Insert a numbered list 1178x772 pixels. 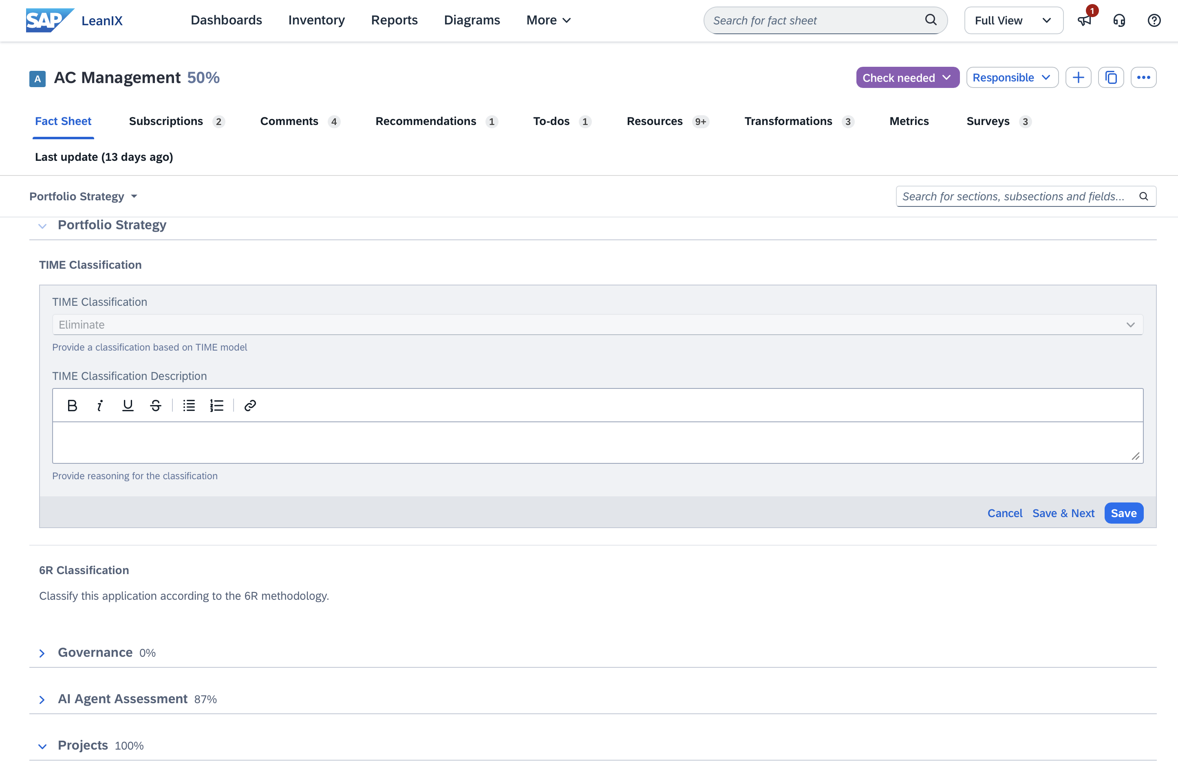[217, 406]
